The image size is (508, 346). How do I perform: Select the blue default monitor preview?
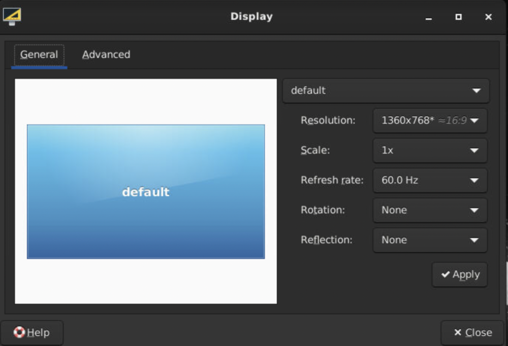coord(146,192)
